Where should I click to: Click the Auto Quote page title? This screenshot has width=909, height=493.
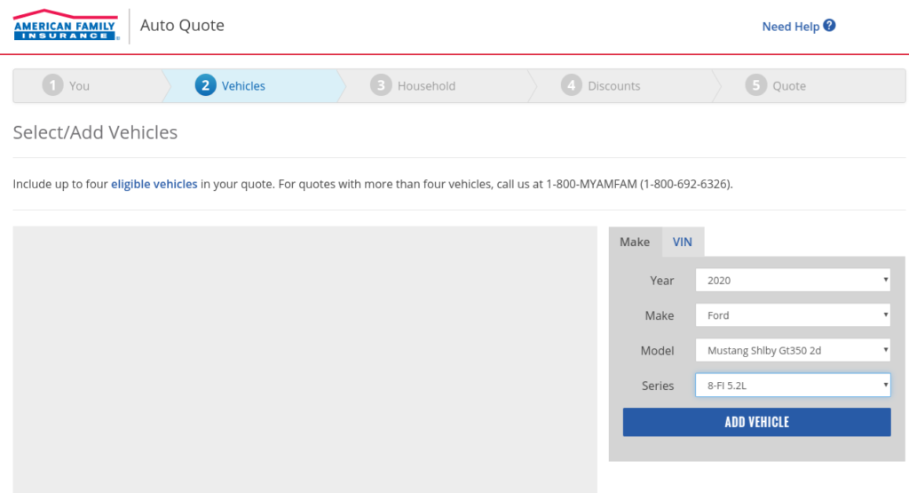click(182, 26)
